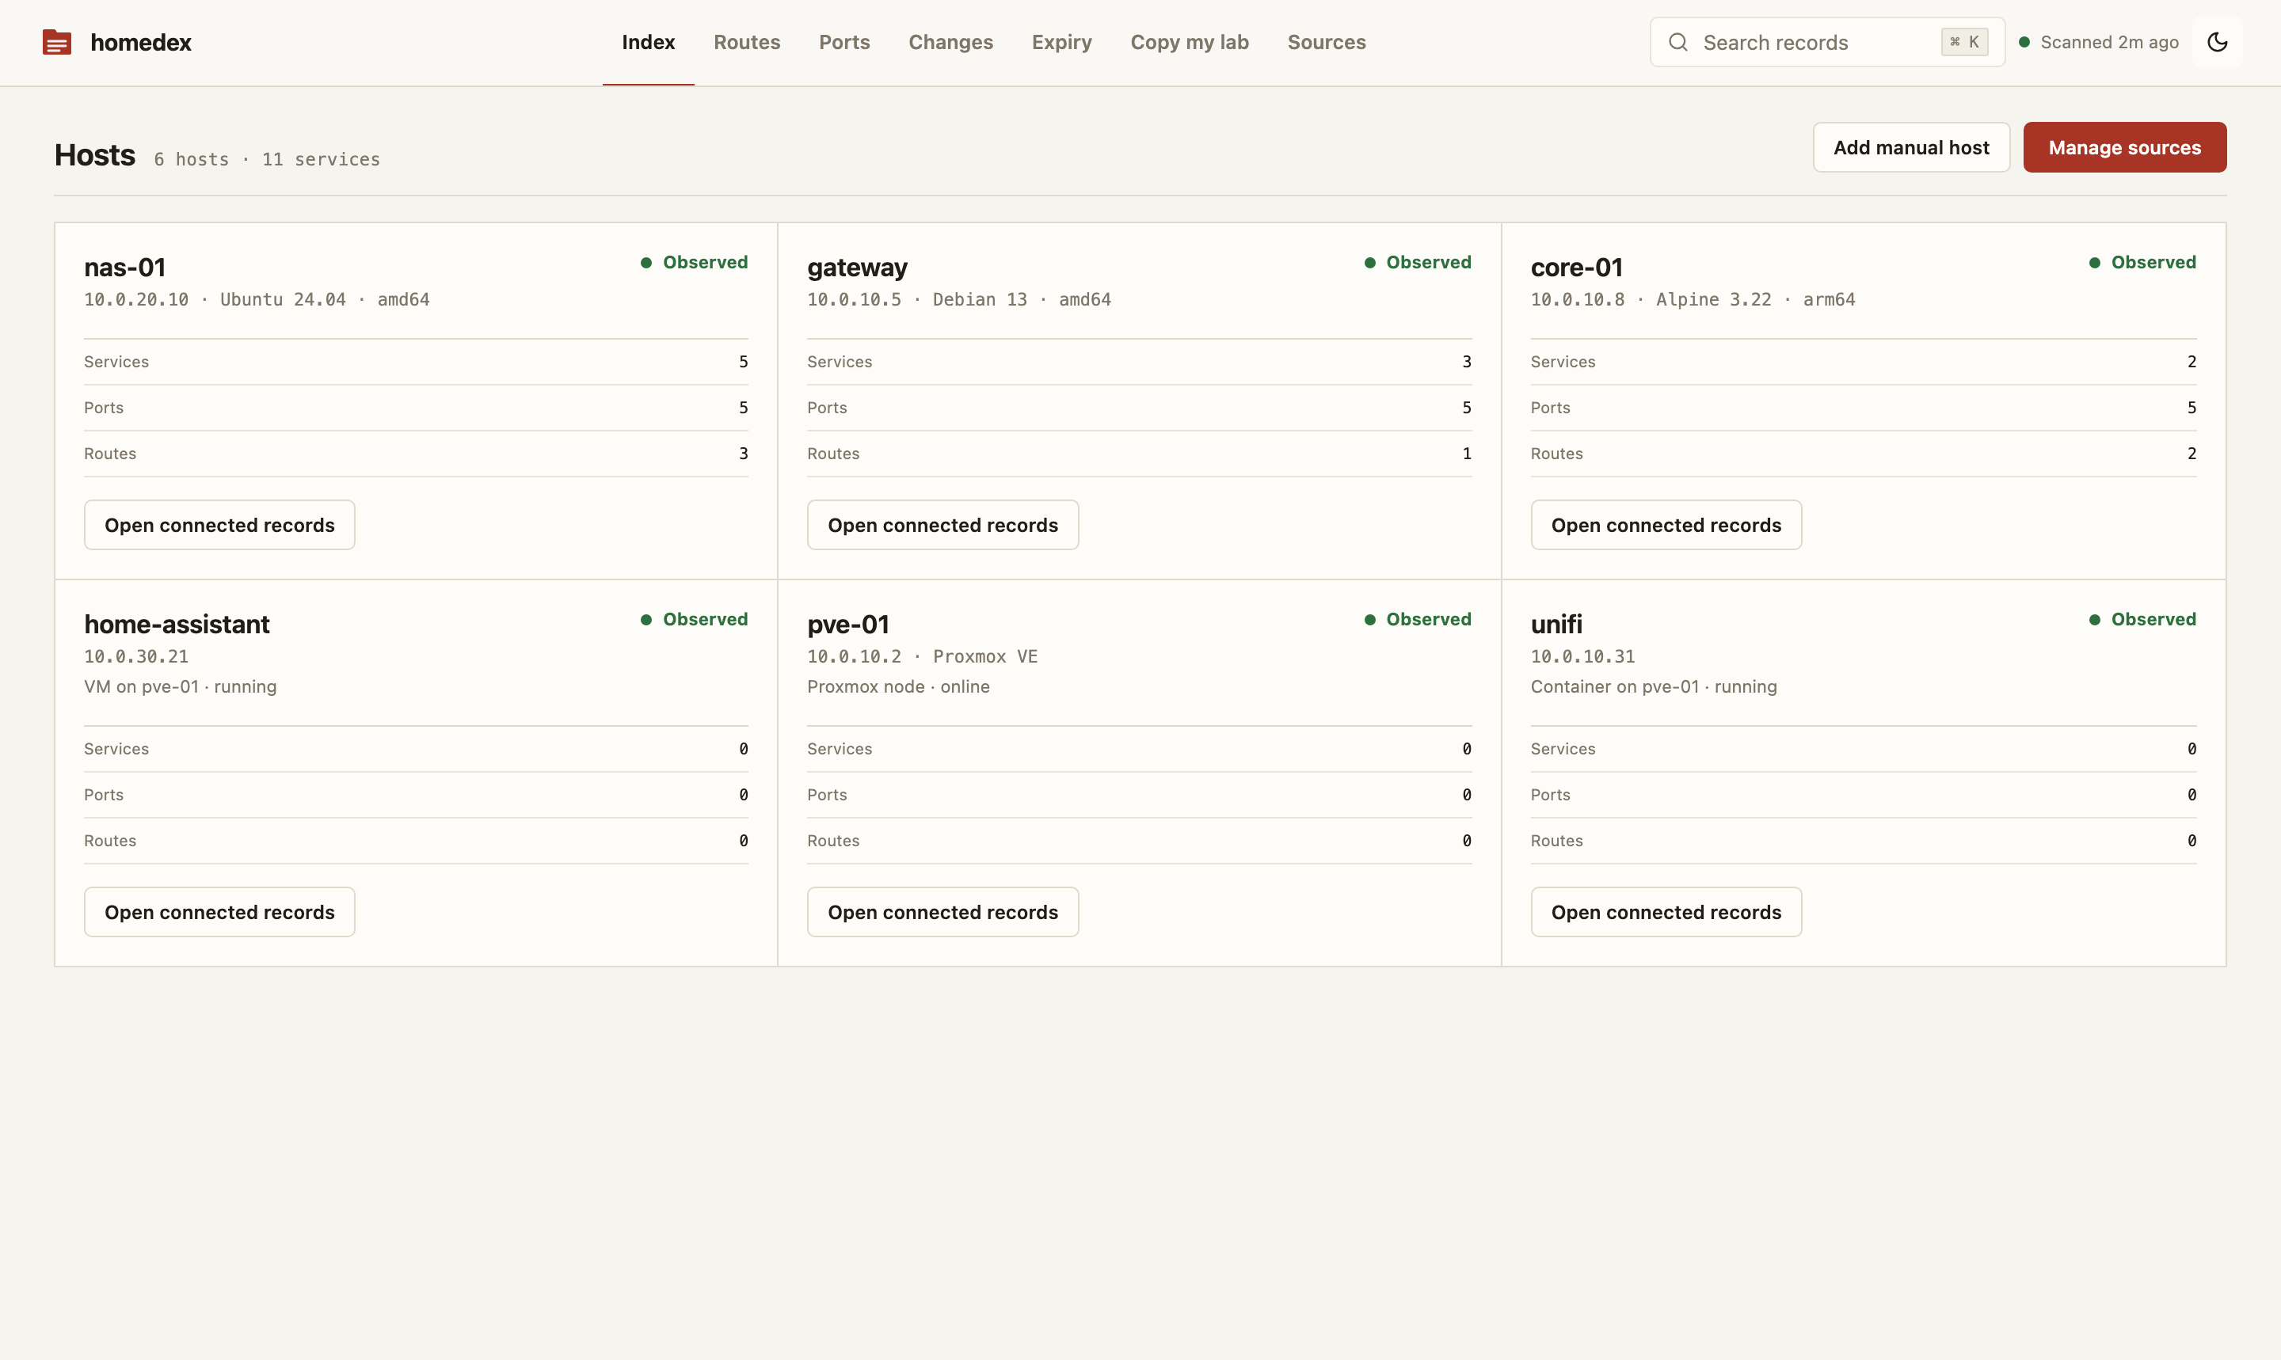Image resolution: width=2281 pixels, height=1360 pixels.
Task: Open connected records for home-assistant
Action: click(x=220, y=912)
